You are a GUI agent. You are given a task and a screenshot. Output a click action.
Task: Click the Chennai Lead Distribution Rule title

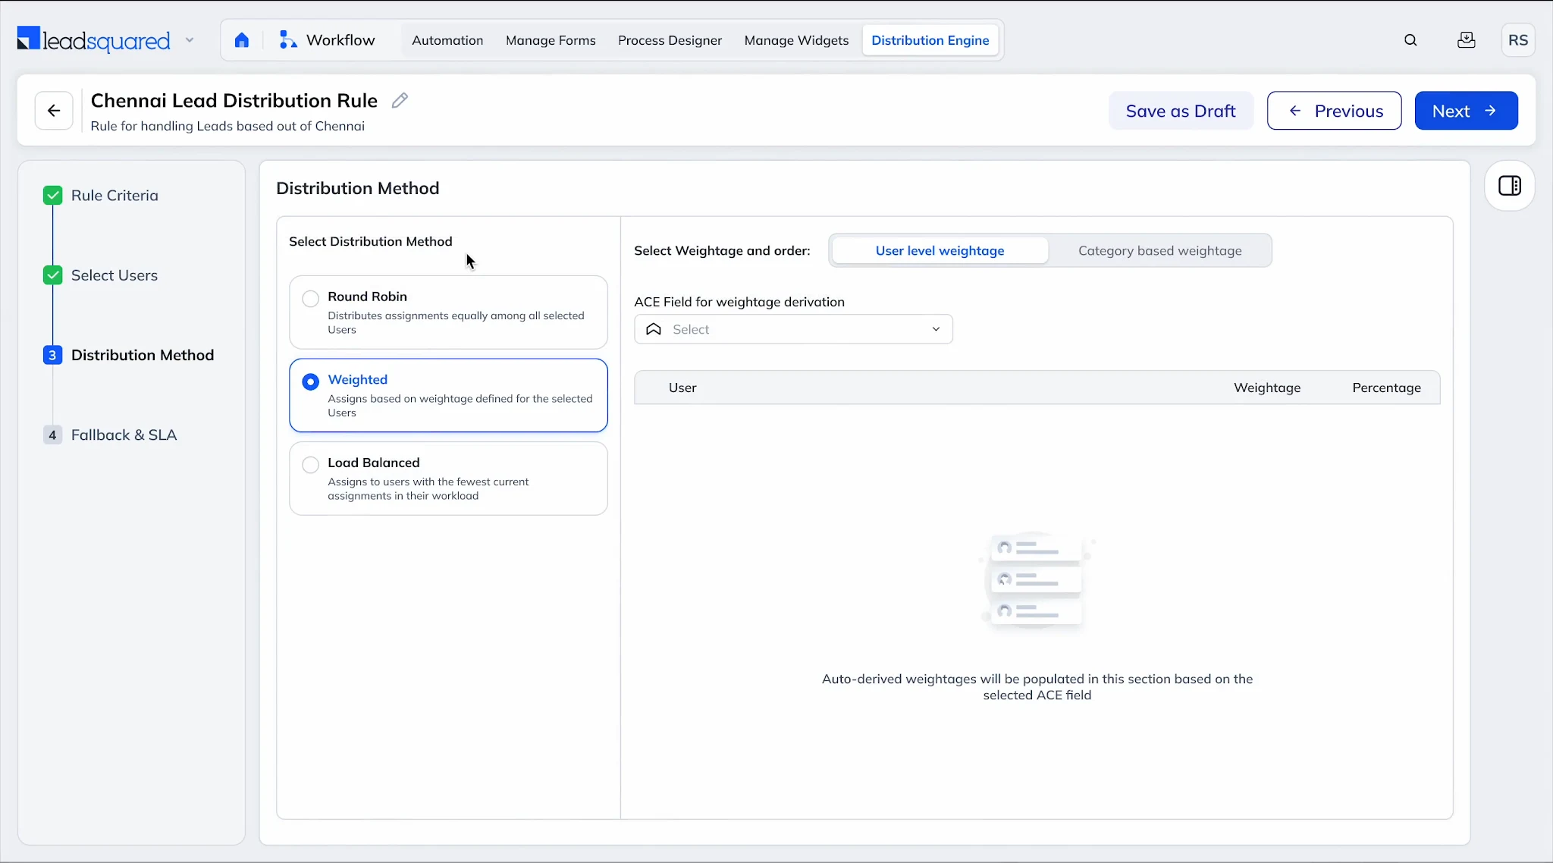[234, 100]
